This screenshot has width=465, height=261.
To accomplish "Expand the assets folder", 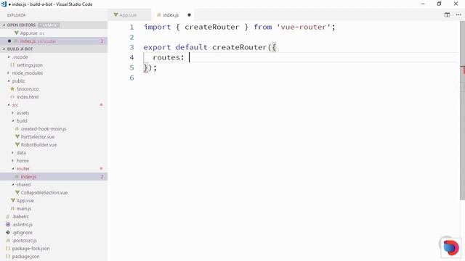I will (13, 113).
